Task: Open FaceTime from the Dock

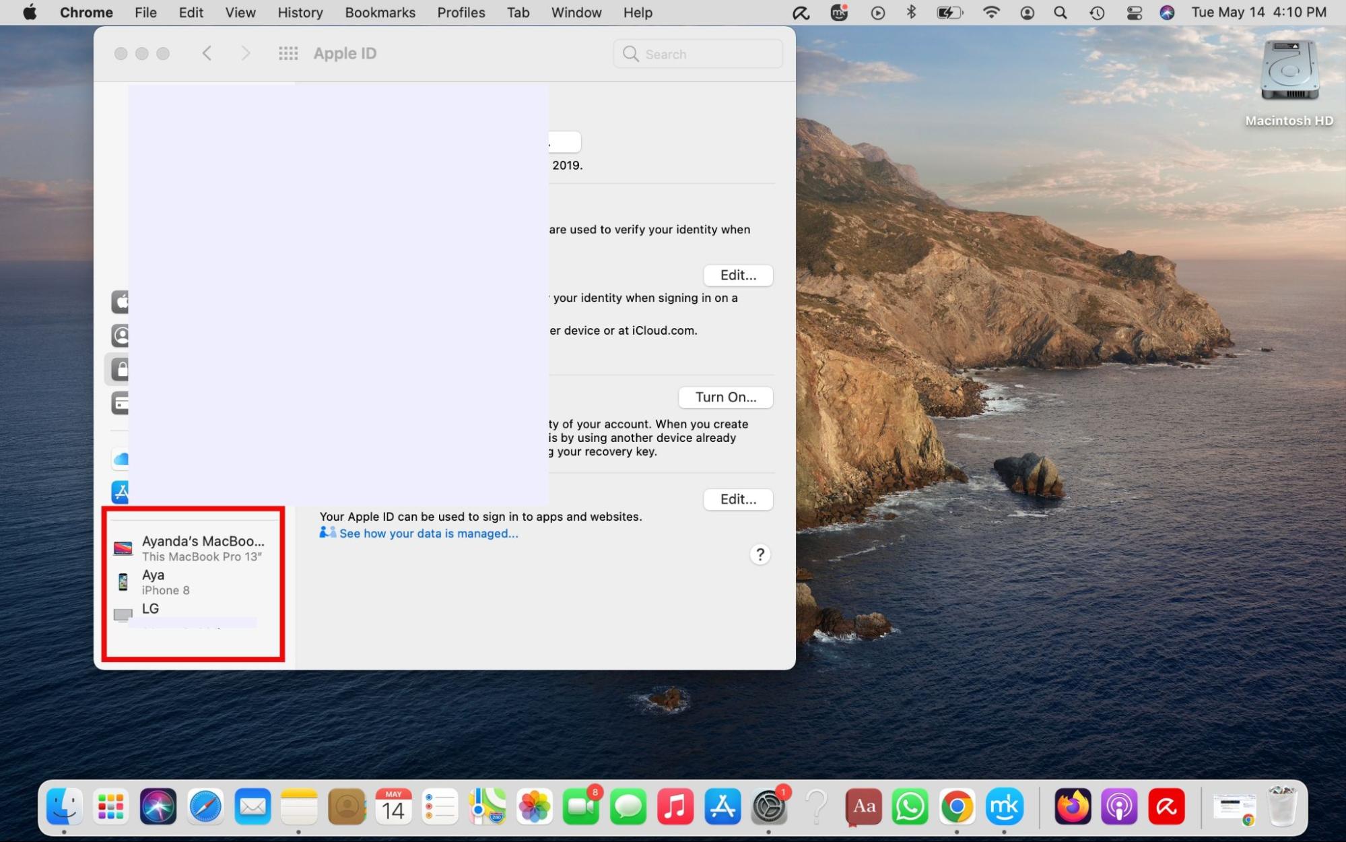Action: coord(581,806)
